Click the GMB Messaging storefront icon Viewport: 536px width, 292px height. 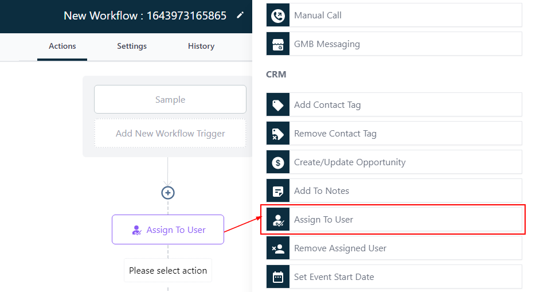(x=278, y=44)
